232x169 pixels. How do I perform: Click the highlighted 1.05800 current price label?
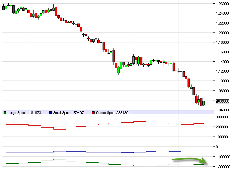[x=222, y=101]
